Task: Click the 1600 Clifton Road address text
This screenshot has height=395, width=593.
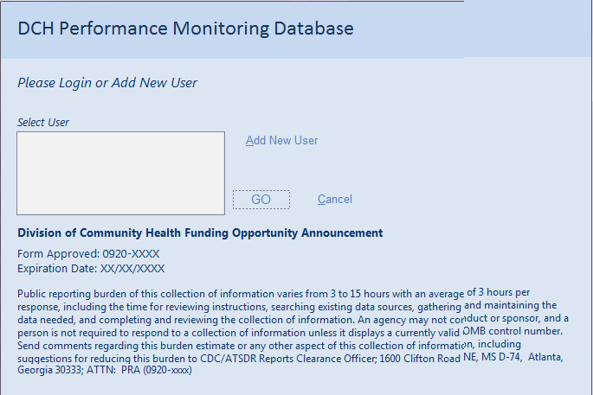Action: [412, 359]
